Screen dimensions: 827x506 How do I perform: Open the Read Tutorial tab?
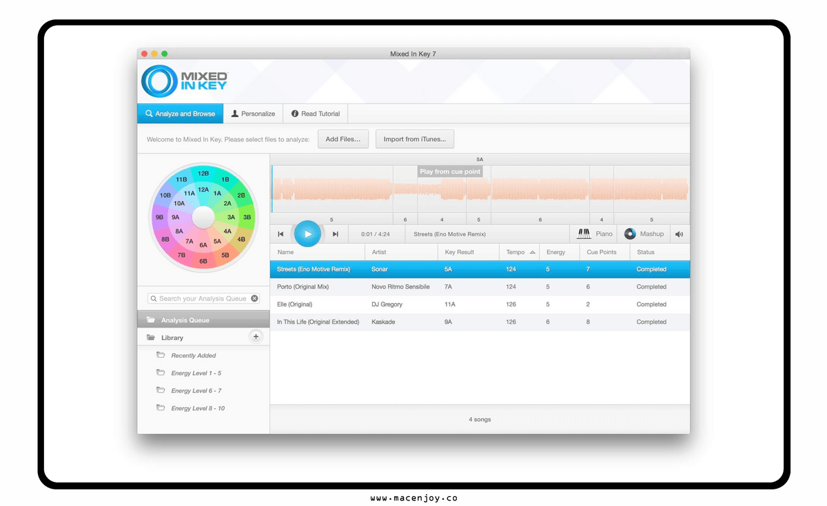click(x=316, y=114)
